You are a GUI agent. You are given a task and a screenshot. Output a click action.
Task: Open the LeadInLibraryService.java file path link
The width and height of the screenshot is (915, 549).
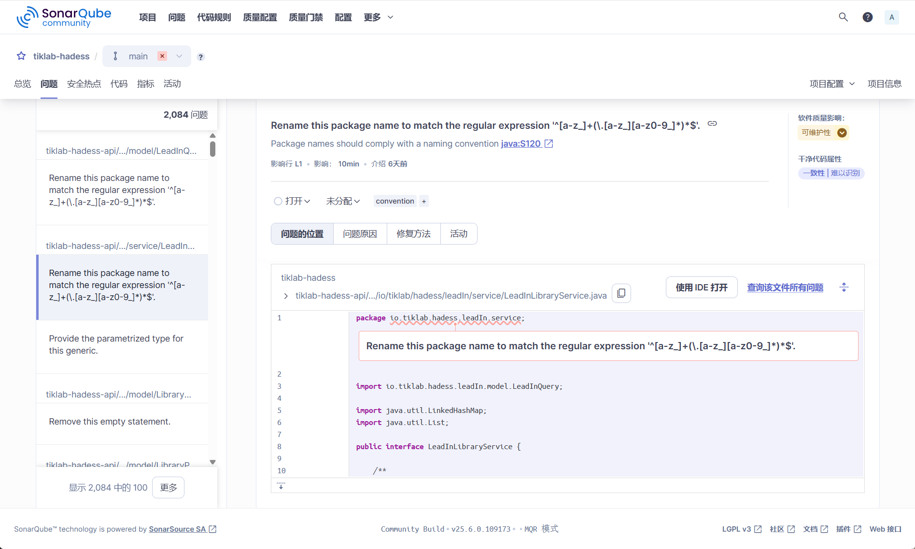pyautogui.click(x=451, y=296)
